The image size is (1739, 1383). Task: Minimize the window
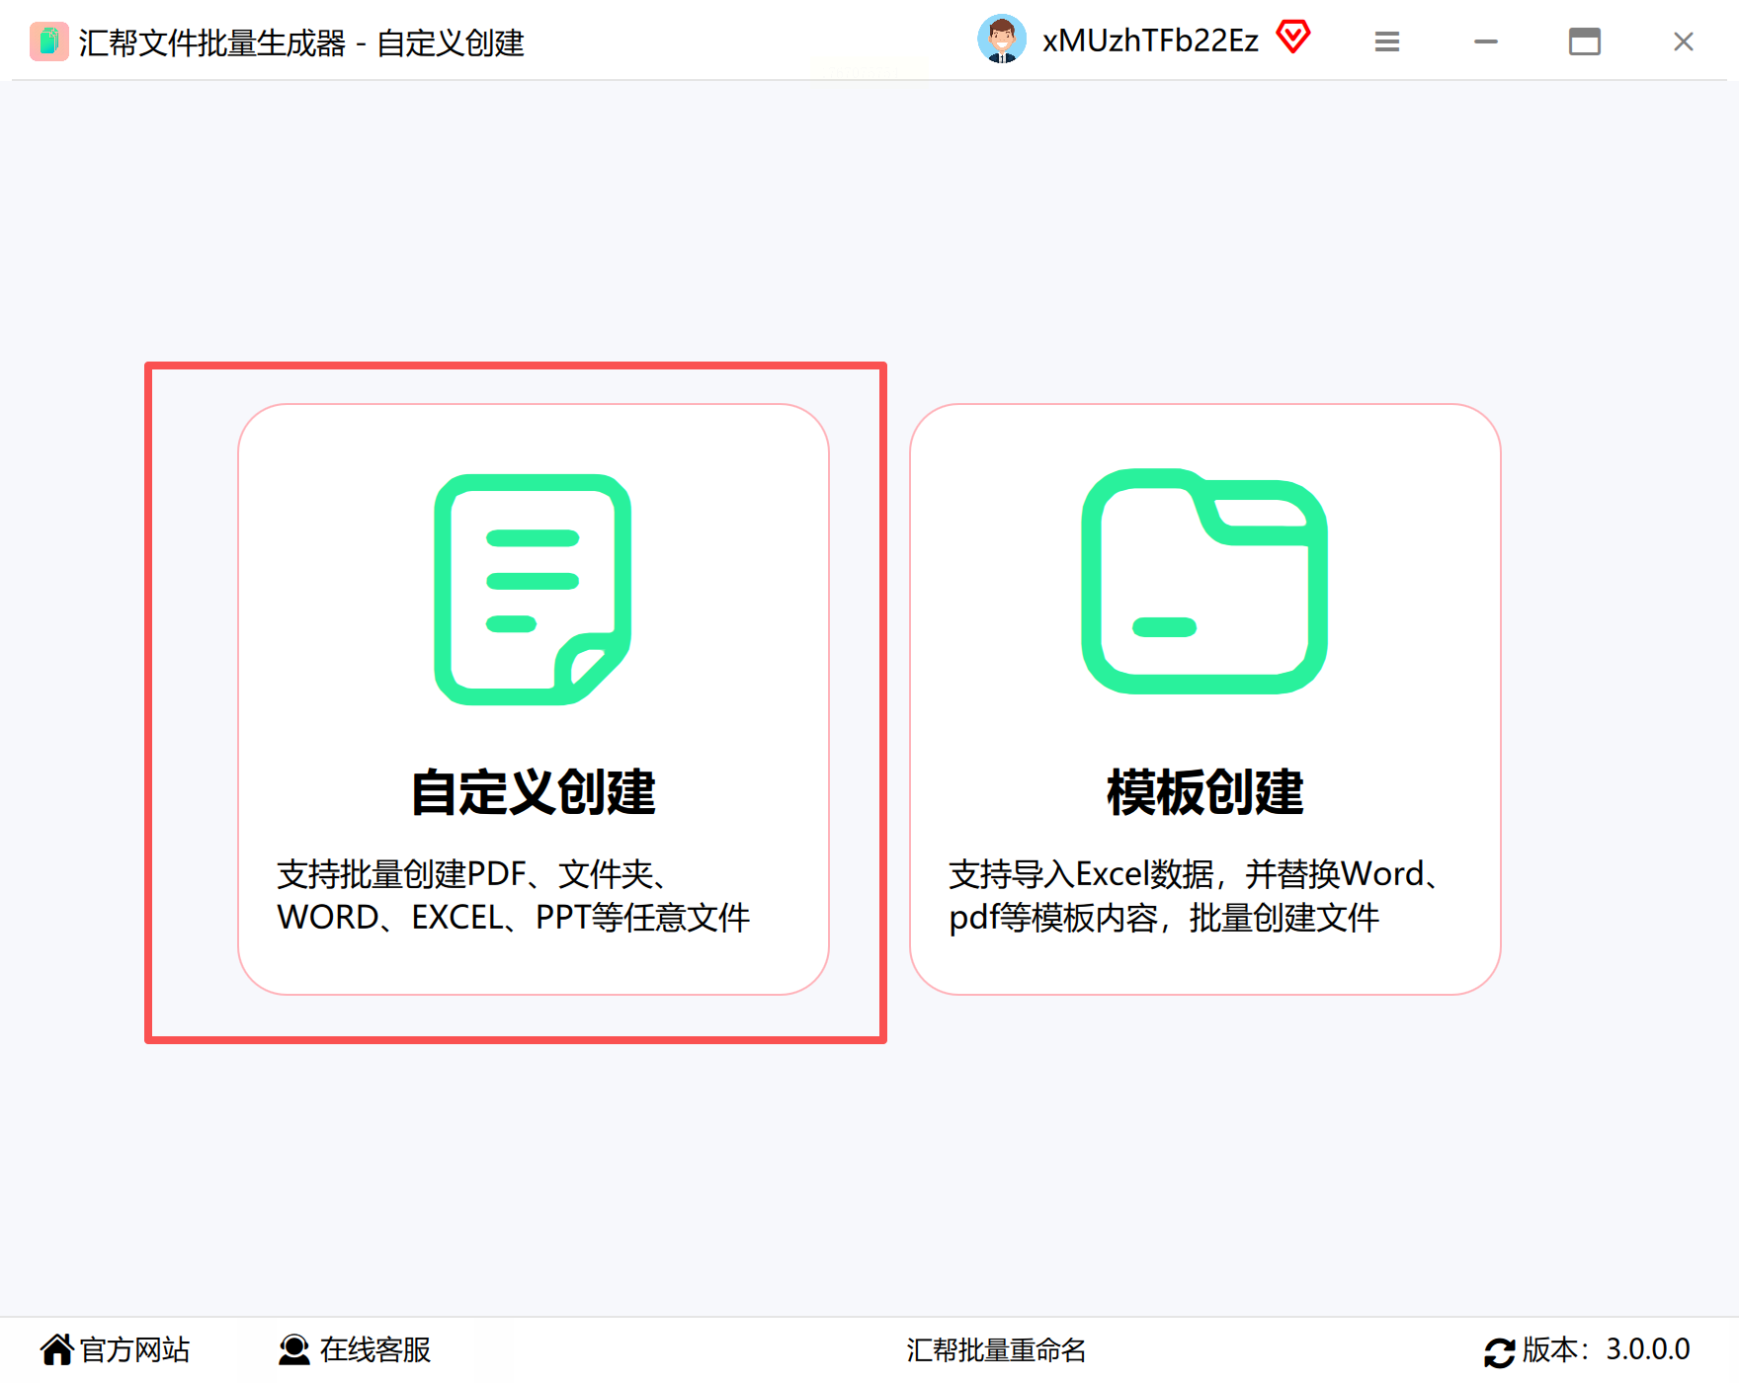(x=1486, y=41)
